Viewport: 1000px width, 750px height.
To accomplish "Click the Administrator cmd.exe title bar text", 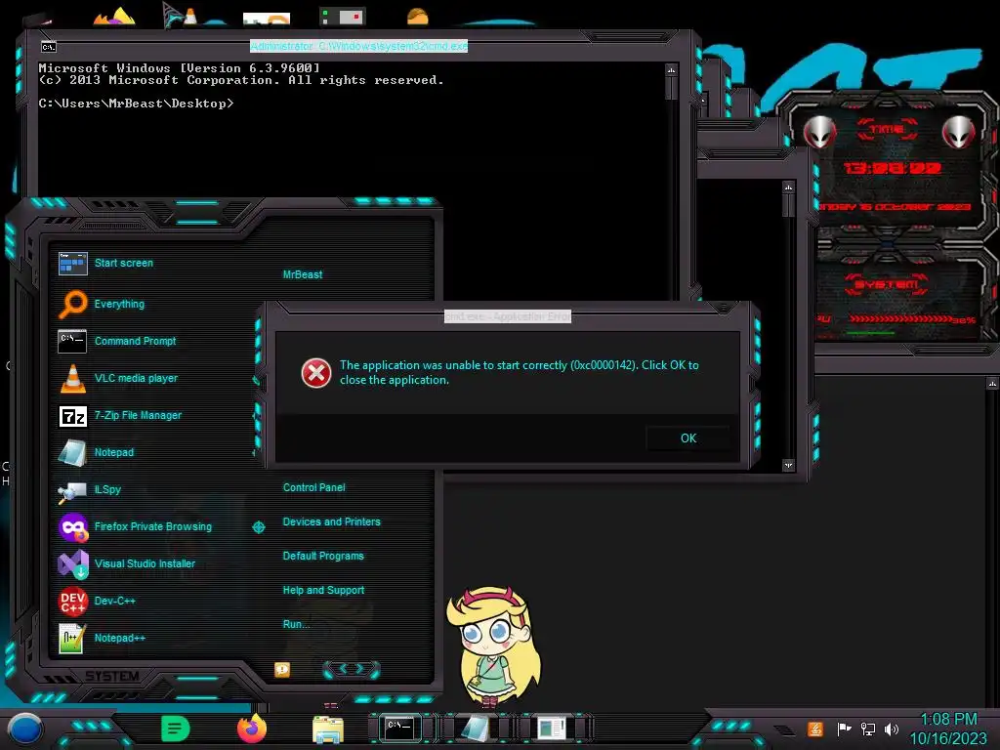I will (x=358, y=46).
